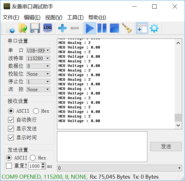
Task: Minimize the 友善串口调试助手 window
Action: click(x=134, y=7)
